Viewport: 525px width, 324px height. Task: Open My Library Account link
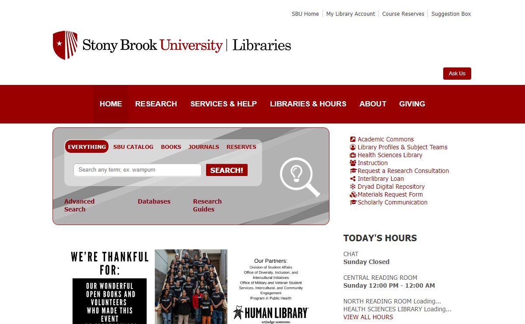[x=350, y=14]
